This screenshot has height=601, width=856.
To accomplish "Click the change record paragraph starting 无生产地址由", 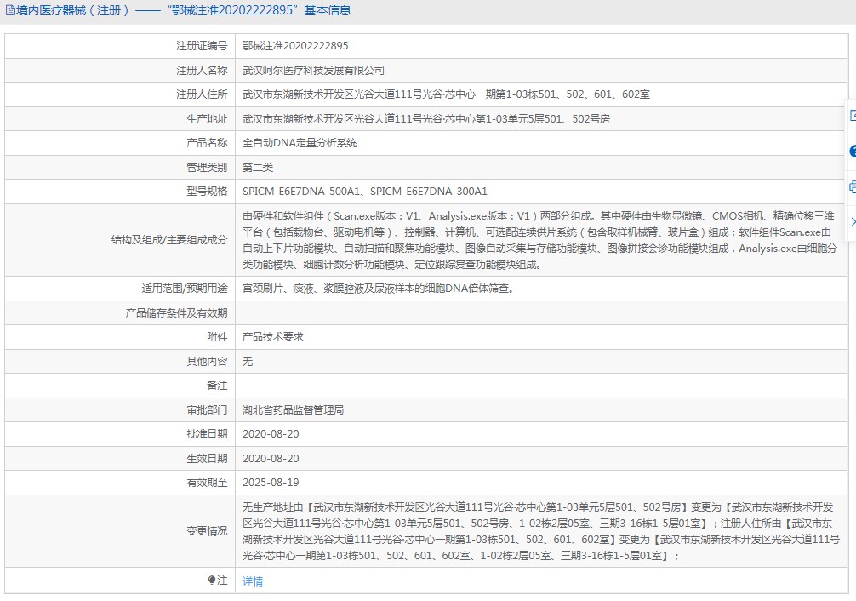I will pos(541,531).
